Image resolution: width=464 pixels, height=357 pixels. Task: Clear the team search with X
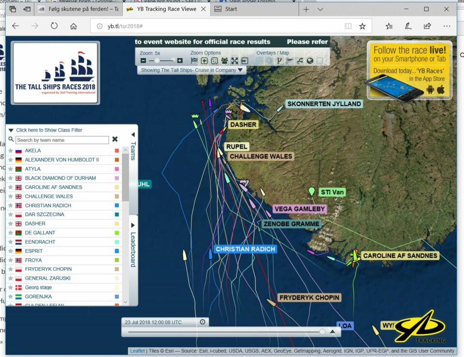click(115, 139)
